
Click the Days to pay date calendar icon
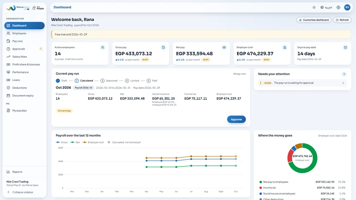(x=345, y=47)
